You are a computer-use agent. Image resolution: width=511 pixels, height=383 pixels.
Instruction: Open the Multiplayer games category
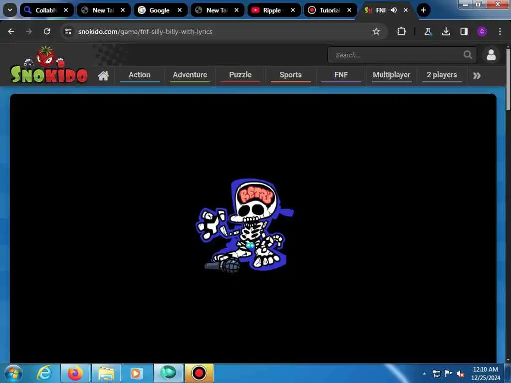[391, 75]
